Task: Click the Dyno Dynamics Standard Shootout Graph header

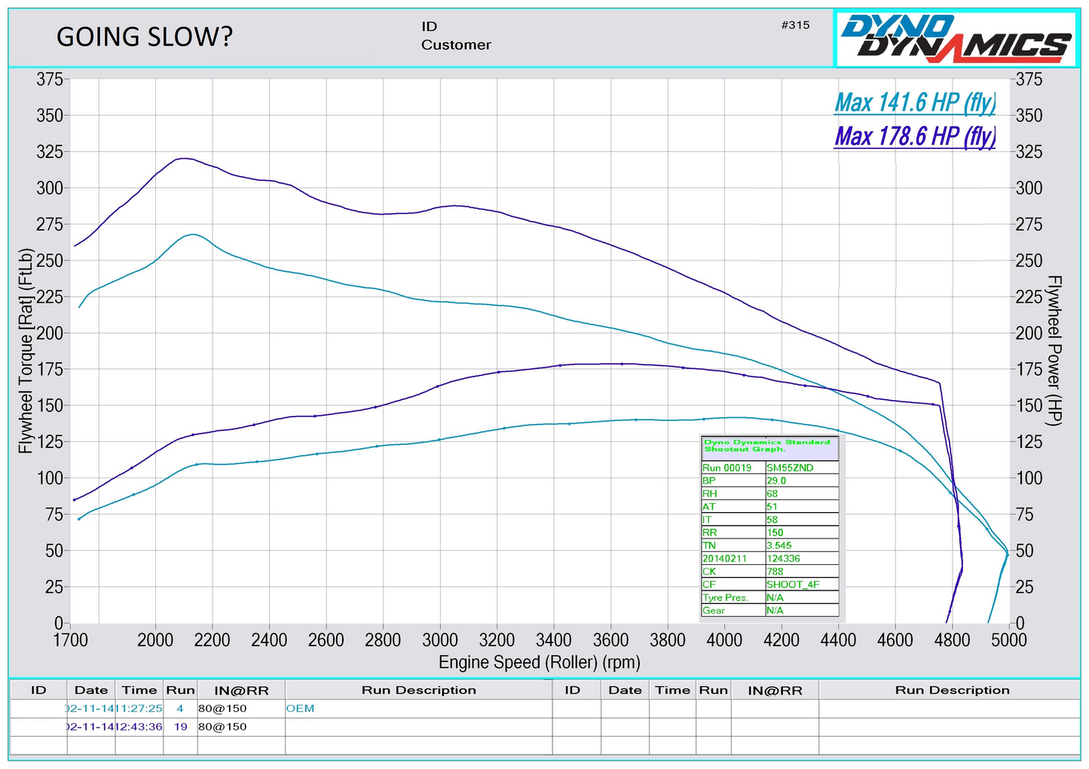Action: tap(769, 446)
